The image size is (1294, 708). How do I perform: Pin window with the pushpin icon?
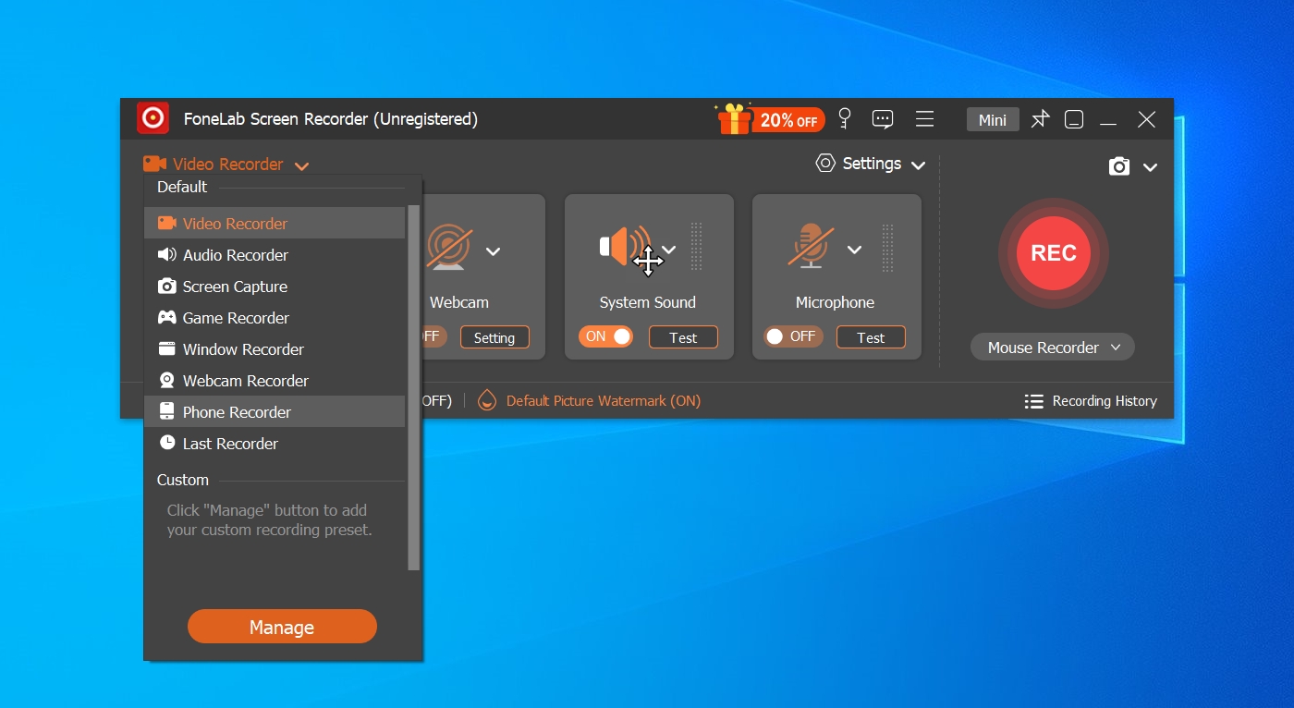point(1041,119)
